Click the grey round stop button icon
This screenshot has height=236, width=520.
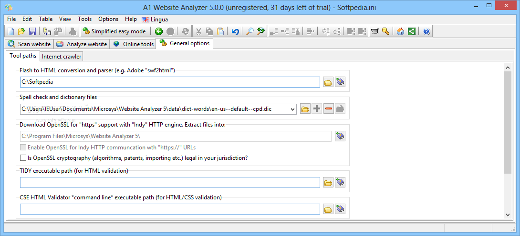tap(170, 31)
